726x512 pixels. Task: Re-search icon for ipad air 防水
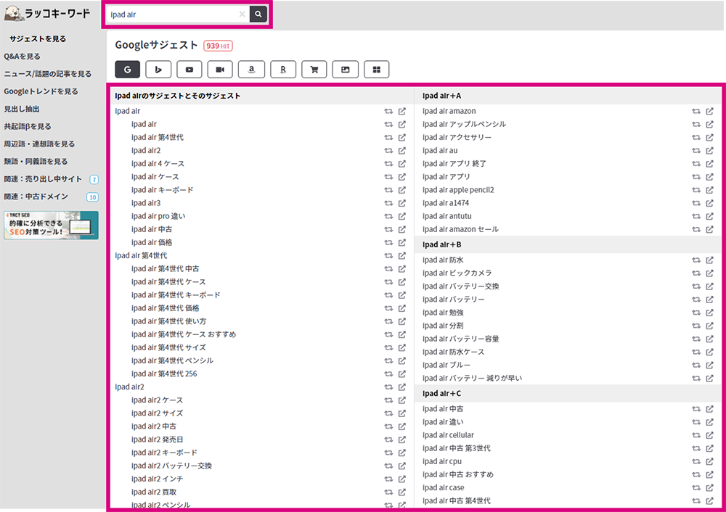click(696, 260)
